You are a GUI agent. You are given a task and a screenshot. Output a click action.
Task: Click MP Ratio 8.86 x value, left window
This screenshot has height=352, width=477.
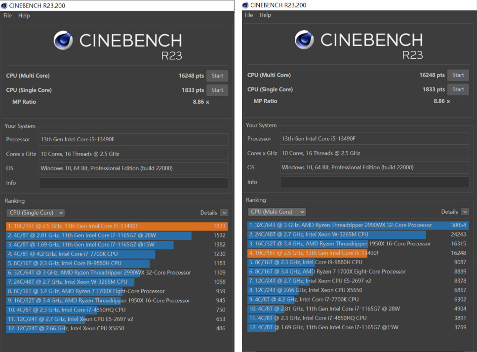tap(201, 102)
